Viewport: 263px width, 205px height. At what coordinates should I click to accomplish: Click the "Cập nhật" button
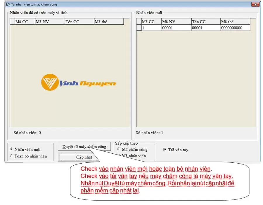click(79, 157)
